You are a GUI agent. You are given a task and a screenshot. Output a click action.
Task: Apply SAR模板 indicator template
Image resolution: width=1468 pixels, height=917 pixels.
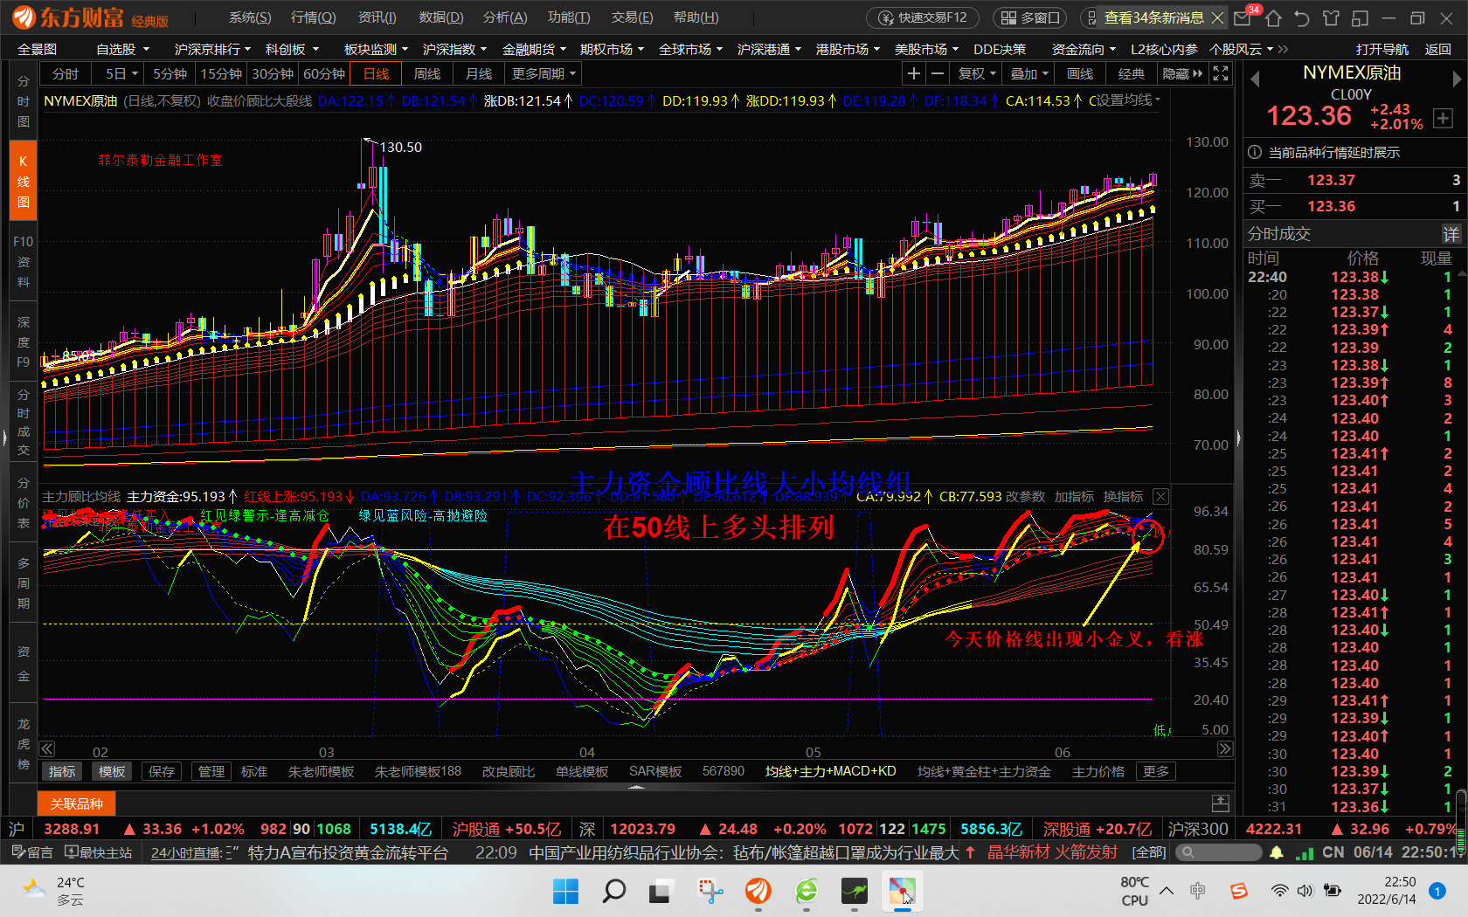tap(655, 771)
